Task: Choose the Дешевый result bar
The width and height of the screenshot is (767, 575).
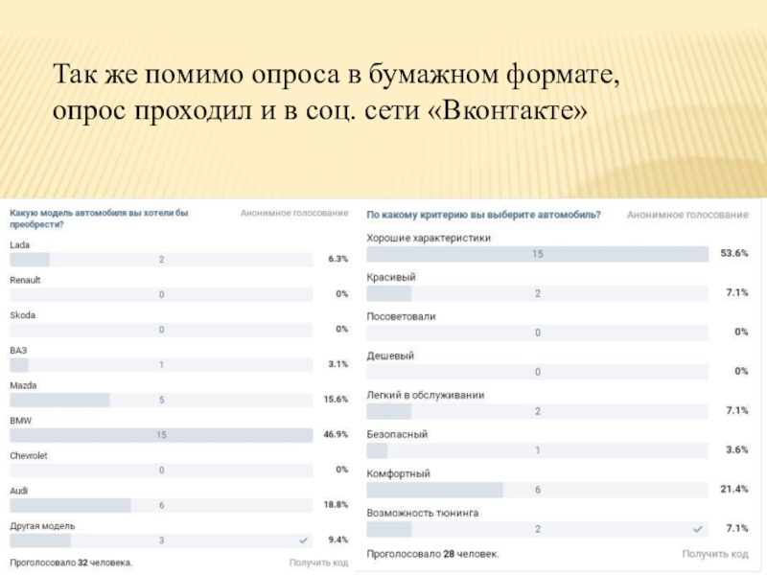Action: (x=537, y=372)
